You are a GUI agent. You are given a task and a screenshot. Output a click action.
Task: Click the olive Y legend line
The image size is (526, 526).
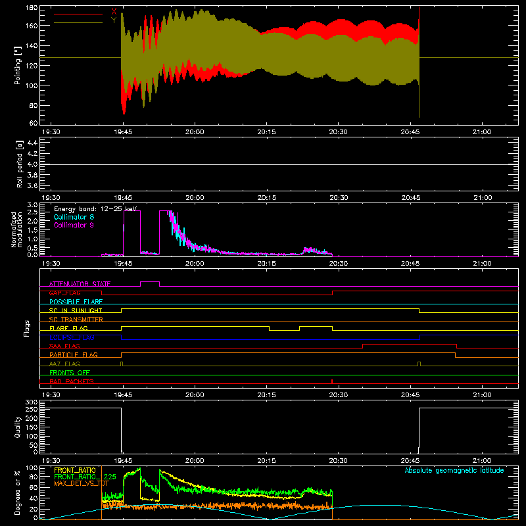pos(78,23)
